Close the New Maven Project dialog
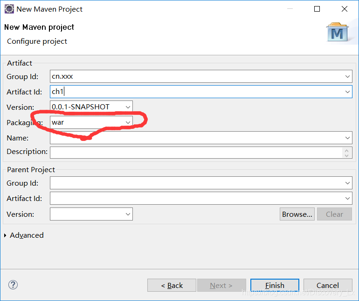The height and width of the screenshot is (301, 359). [345, 9]
